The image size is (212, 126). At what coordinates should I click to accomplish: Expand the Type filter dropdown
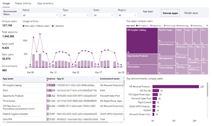tap(76, 15)
